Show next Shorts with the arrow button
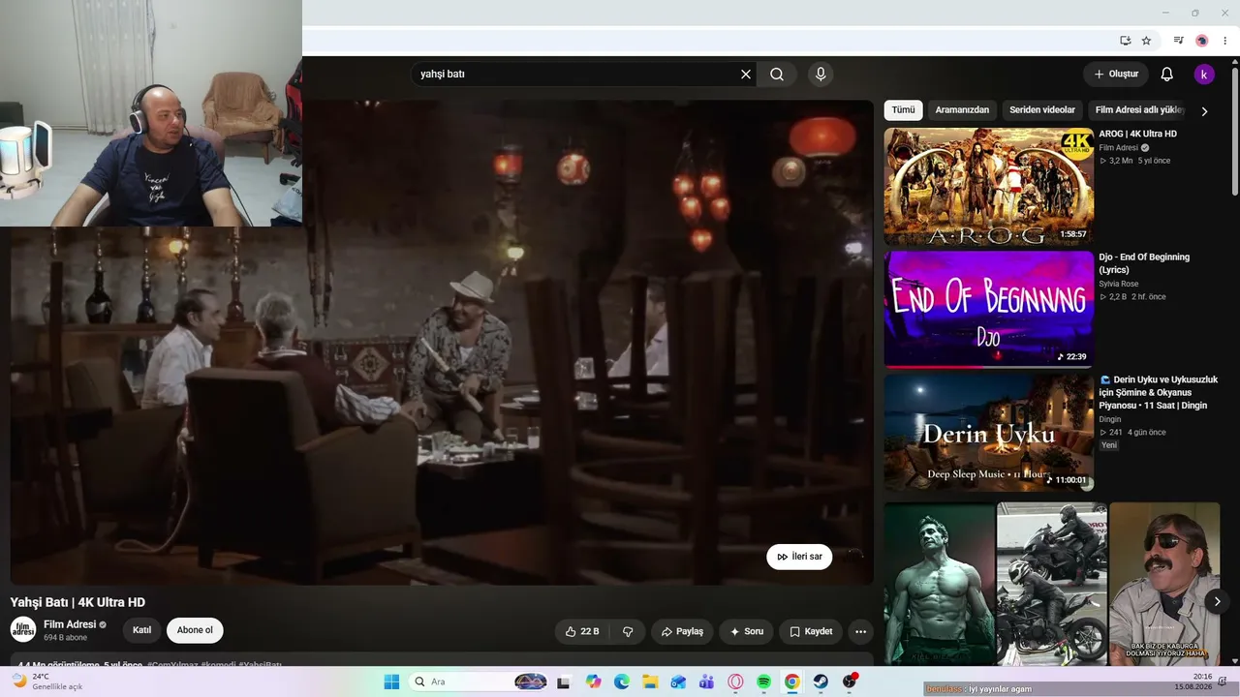 1218,601
